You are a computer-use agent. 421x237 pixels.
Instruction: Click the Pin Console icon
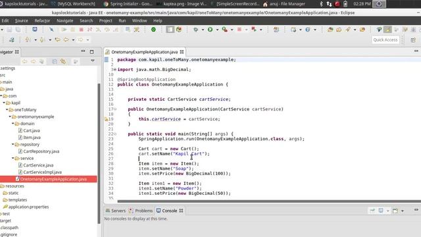click(x=372, y=211)
